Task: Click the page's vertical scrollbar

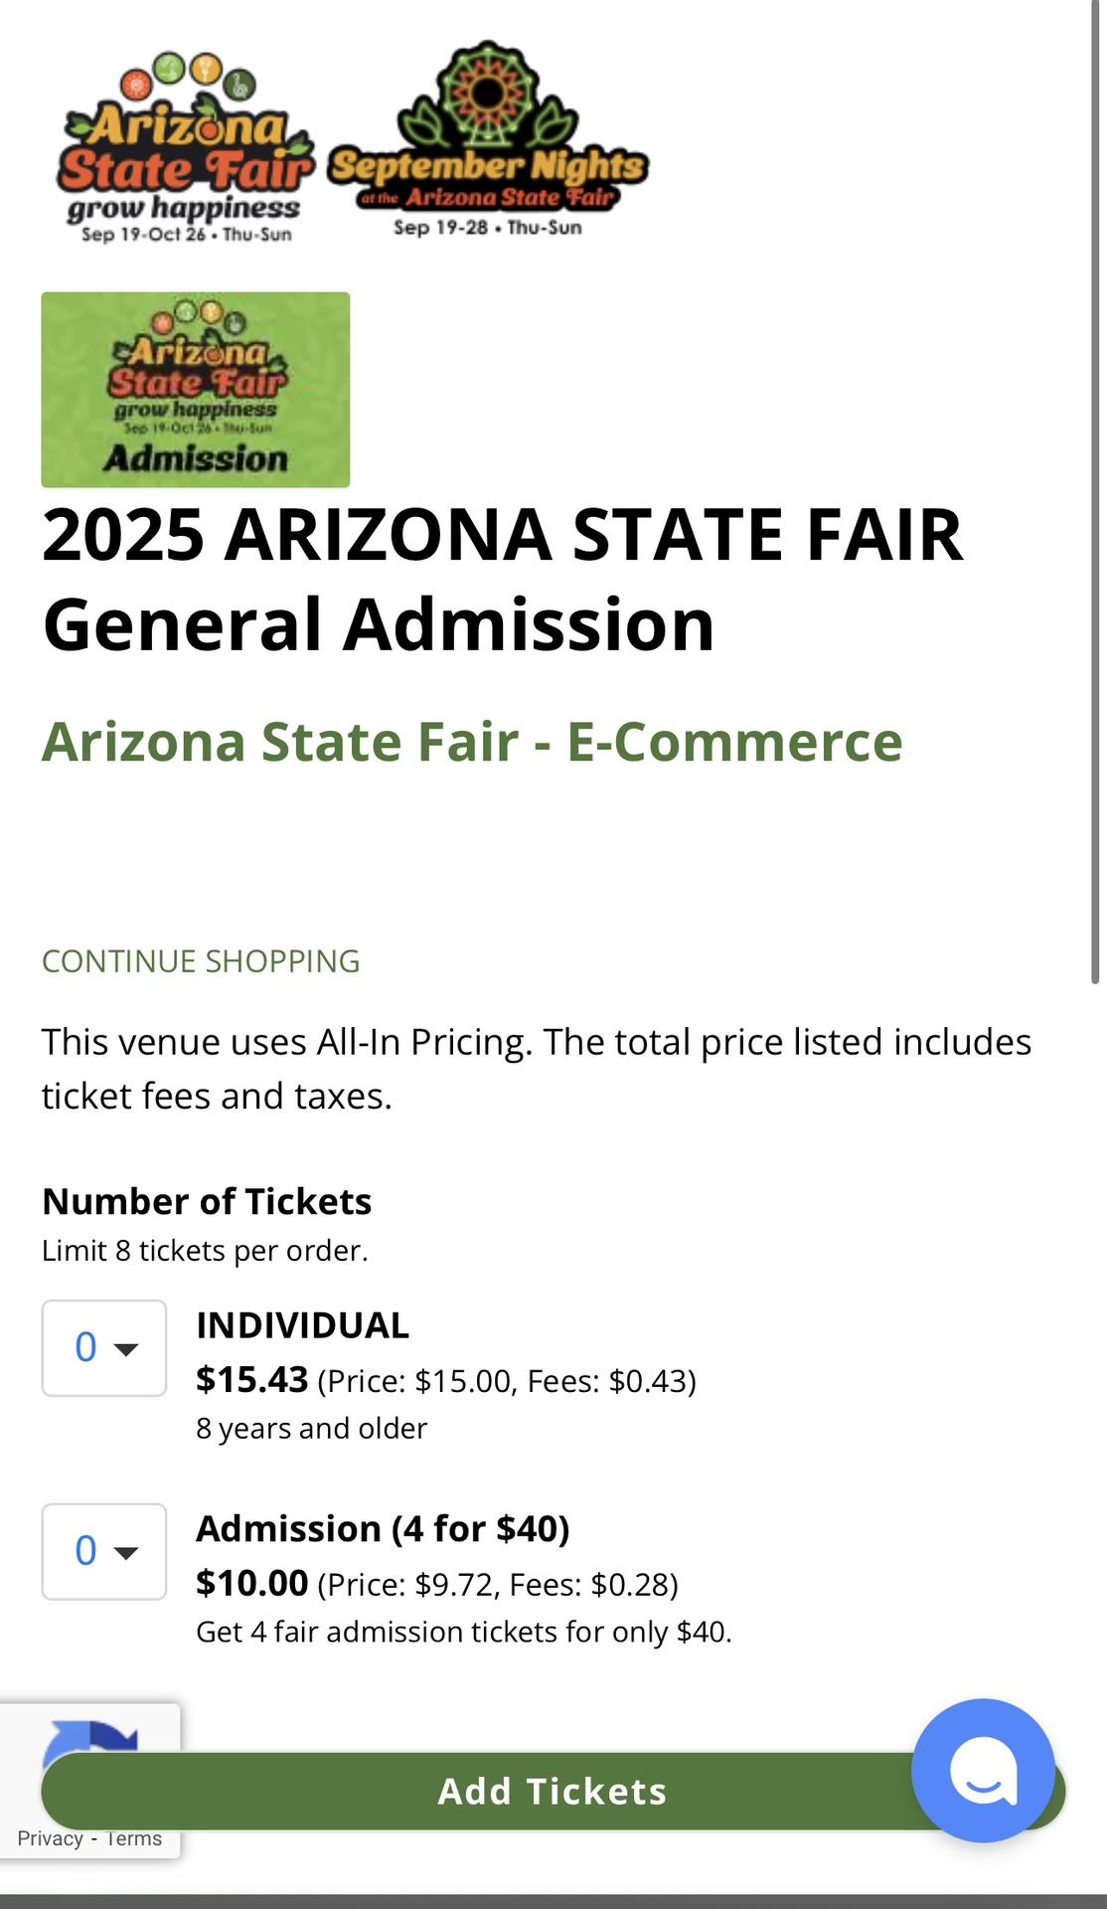Action: (x=1094, y=497)
